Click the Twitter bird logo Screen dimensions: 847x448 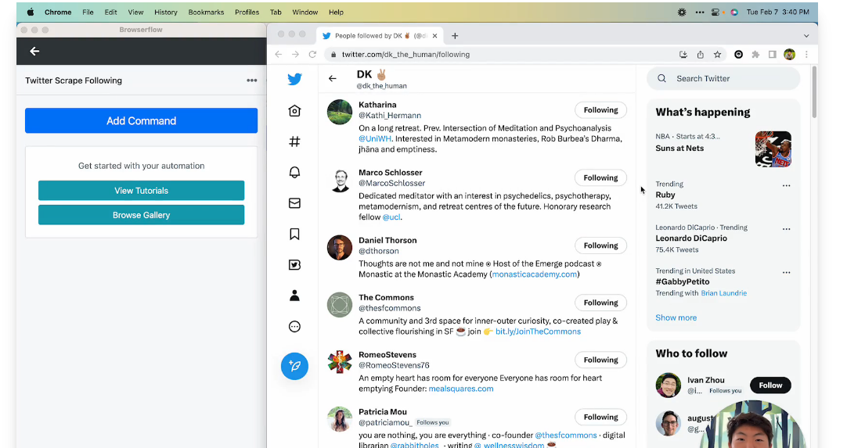pyautogui.click(x=294, y=79)
